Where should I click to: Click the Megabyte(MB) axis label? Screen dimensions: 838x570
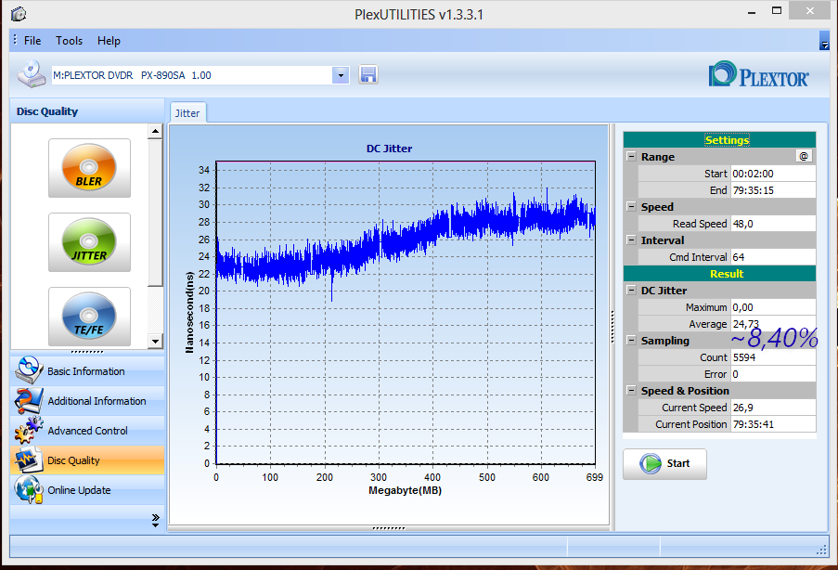pos(406,490)
